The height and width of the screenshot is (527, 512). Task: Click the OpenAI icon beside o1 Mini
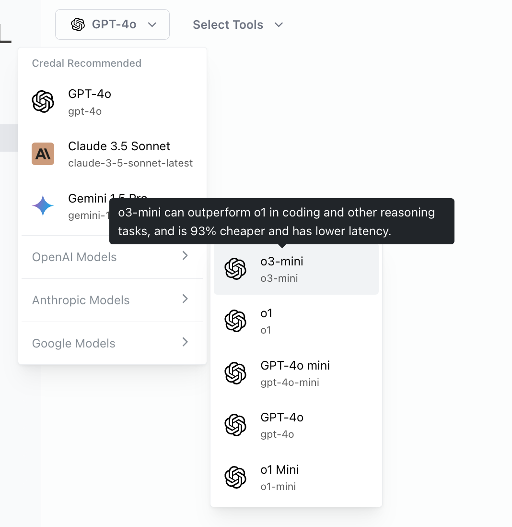click(x=235, y=477)
